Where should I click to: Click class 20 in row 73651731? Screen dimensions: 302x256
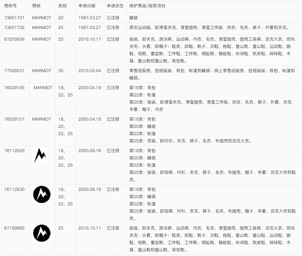tap(61, 18)
